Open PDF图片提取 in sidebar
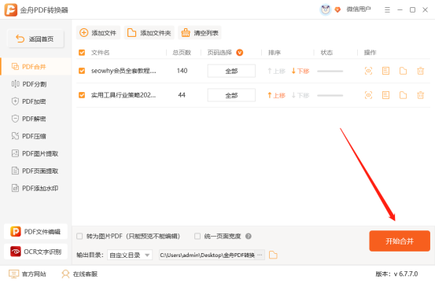Screen dimensions: 435x283 click(x=35, y=153)
